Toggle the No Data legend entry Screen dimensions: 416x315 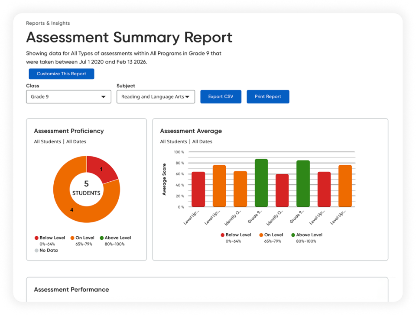coord(46,250)
